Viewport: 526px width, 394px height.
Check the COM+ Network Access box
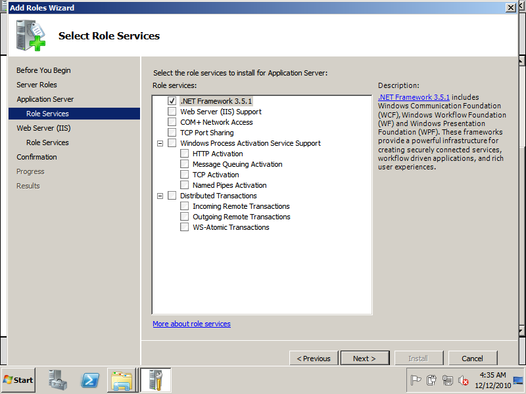(172, 122)
